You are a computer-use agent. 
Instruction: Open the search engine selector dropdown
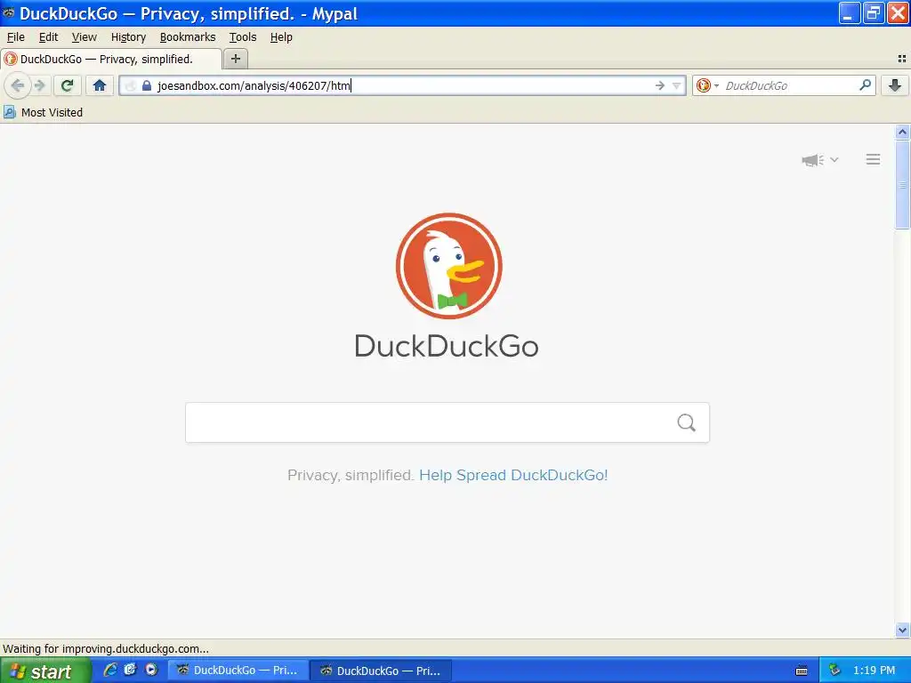pos(707,86)
